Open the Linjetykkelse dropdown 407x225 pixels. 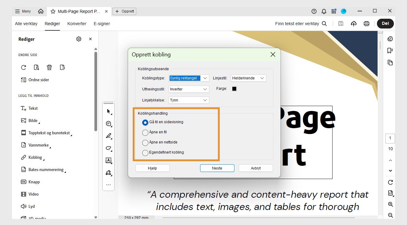tap(189, 100)
